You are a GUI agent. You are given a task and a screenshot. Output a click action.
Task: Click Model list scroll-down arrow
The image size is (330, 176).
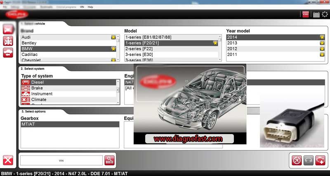pyautogui.click(x=220, y=60)
